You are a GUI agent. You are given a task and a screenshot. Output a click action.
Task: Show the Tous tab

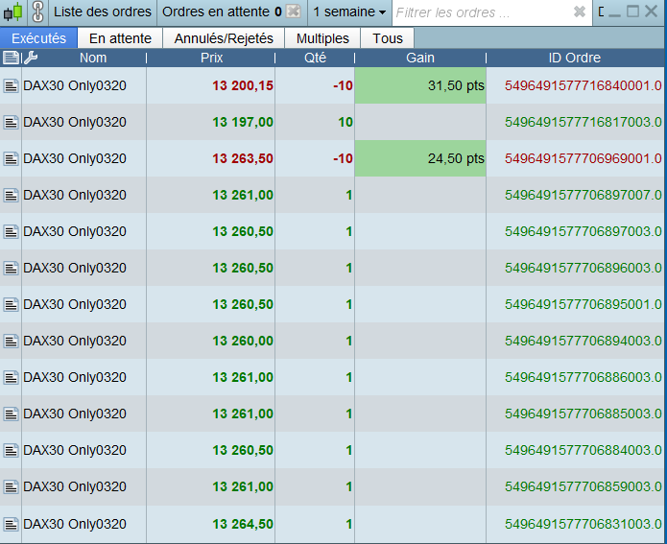[x=388, y=38]
